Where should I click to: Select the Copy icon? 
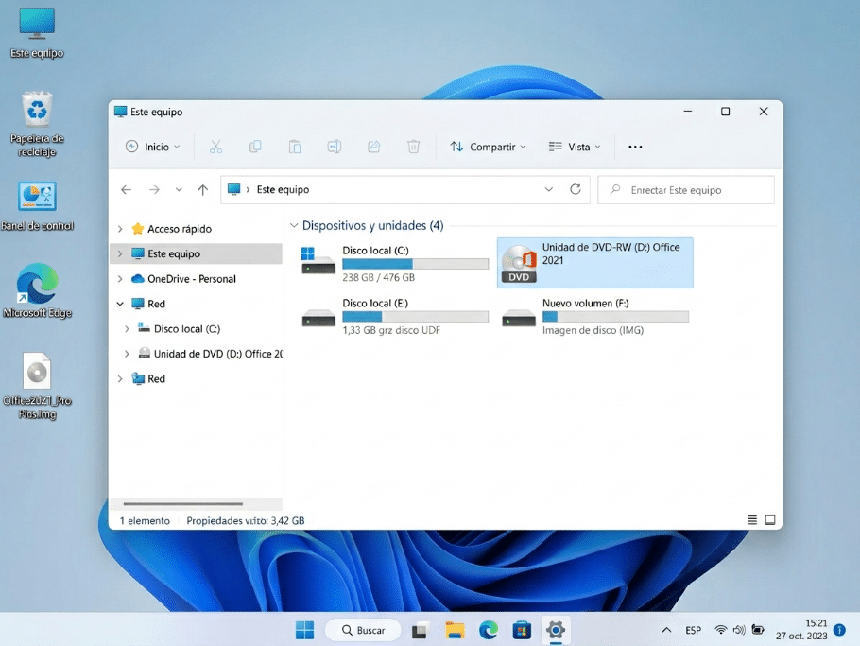(255, 147)
